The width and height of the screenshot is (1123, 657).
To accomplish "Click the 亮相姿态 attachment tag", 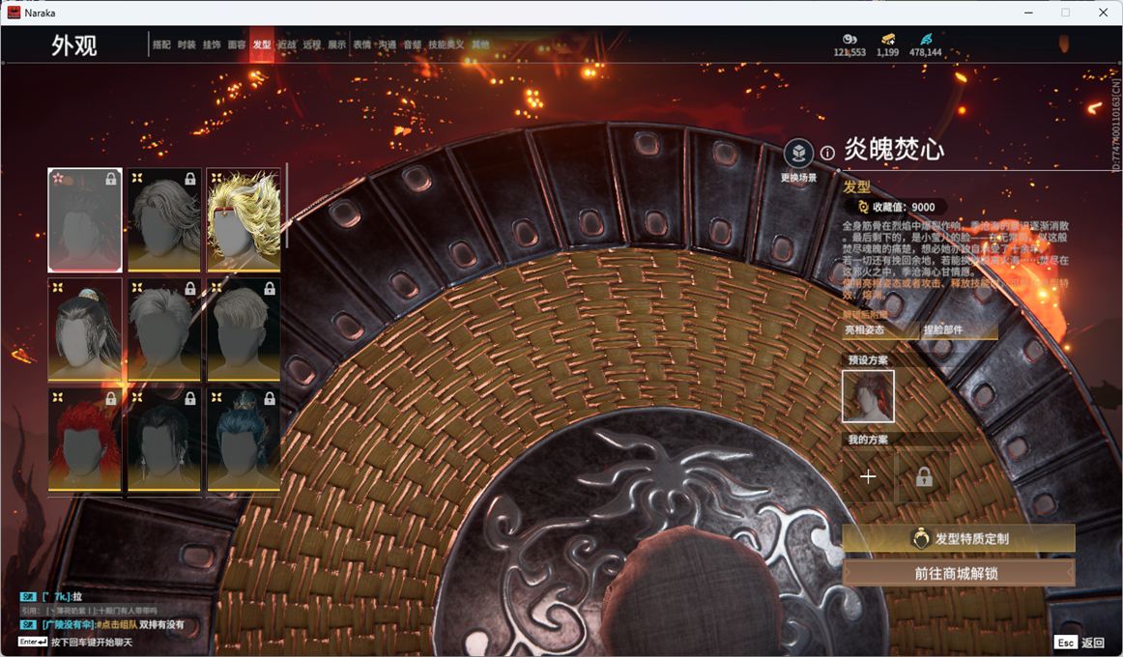I will coord(879,329).
